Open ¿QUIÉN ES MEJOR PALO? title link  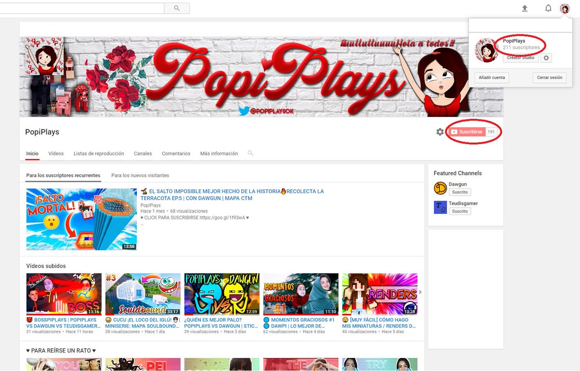(x=222, y=323)
